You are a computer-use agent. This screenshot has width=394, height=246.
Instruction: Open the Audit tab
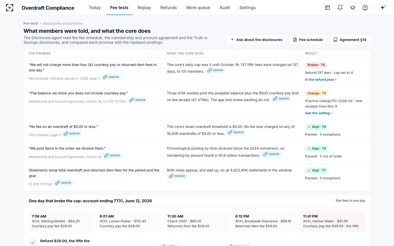pos(225,8)
